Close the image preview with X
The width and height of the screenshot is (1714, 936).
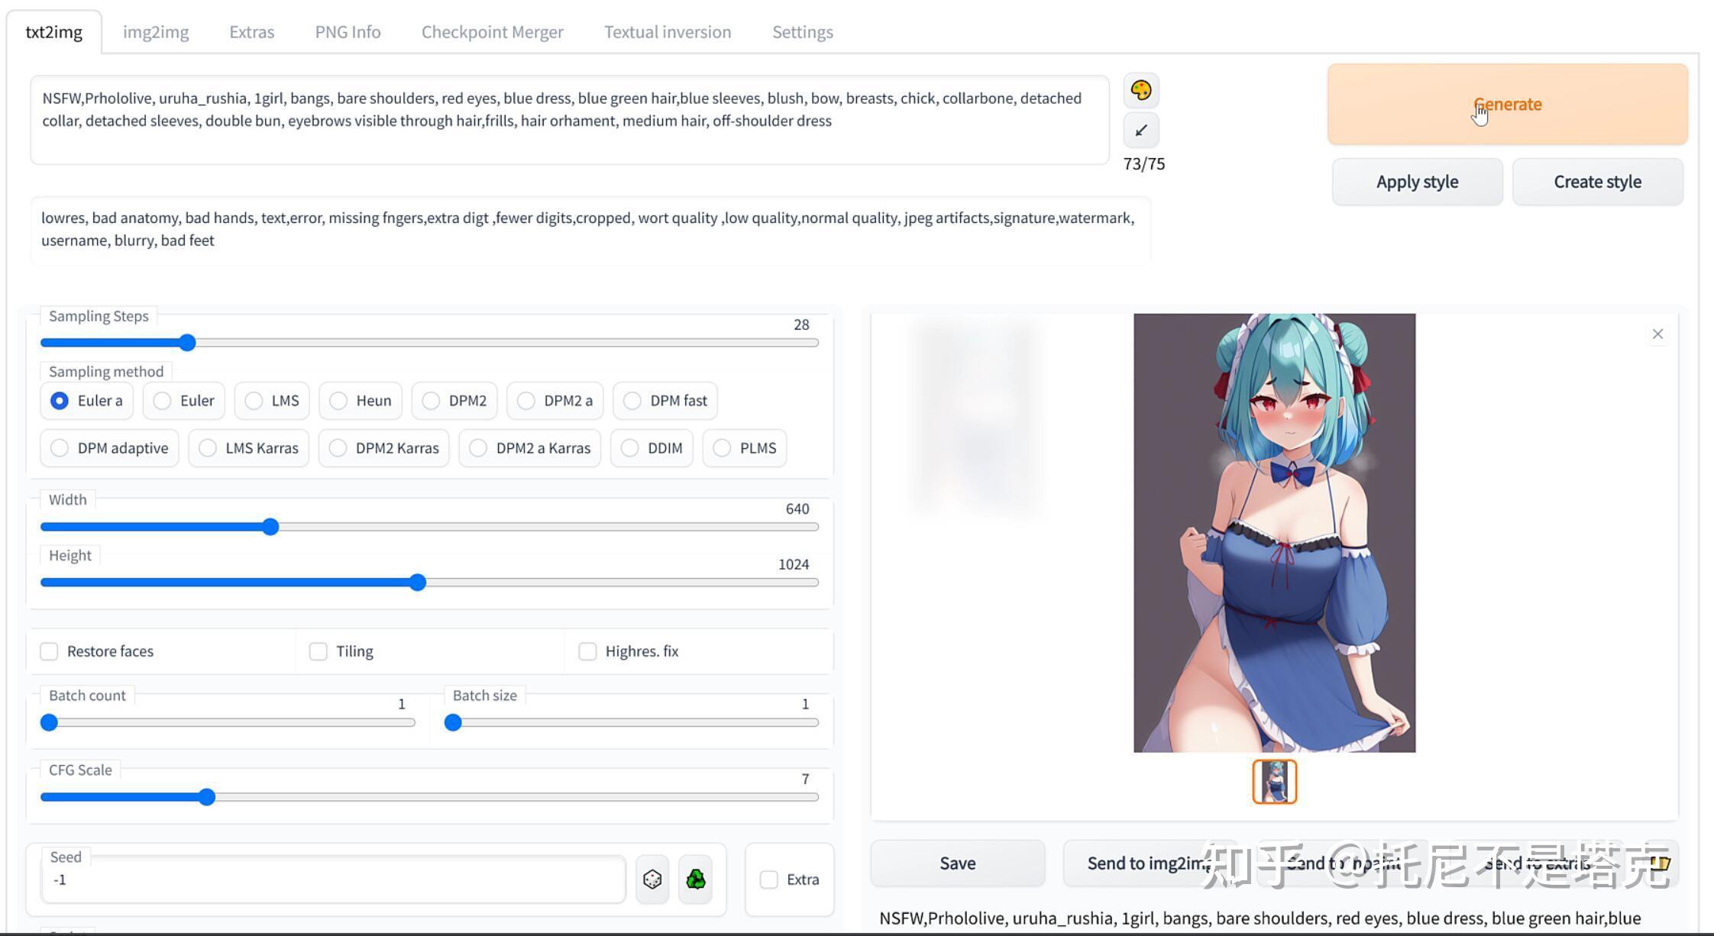pyautogui.click(x=1657, y=334)
